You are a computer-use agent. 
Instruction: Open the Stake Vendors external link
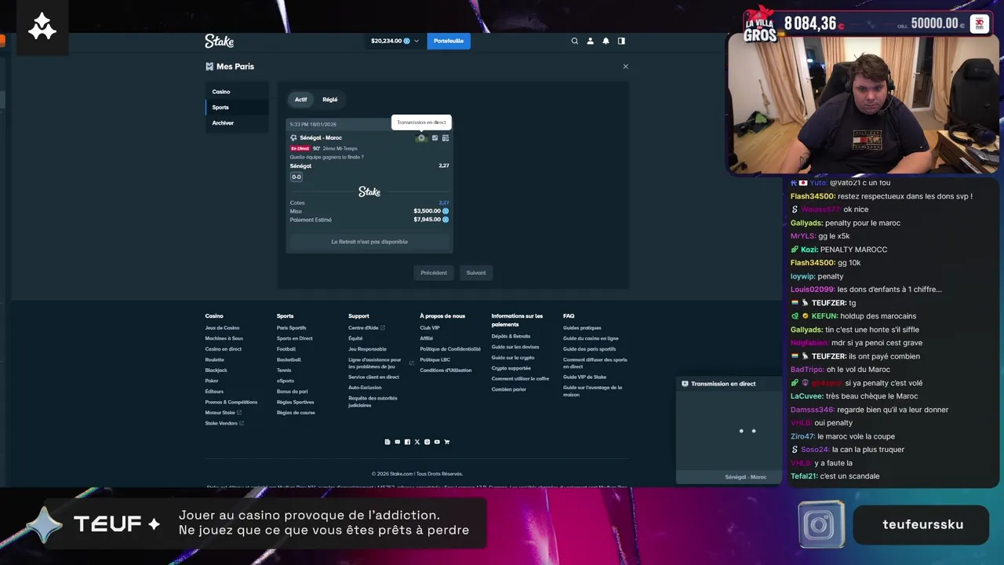224,423
